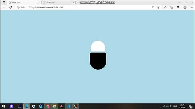Viewport: 195px width, 109px height.
Task: Click the back navigation arrow
Action: [4, 7]
